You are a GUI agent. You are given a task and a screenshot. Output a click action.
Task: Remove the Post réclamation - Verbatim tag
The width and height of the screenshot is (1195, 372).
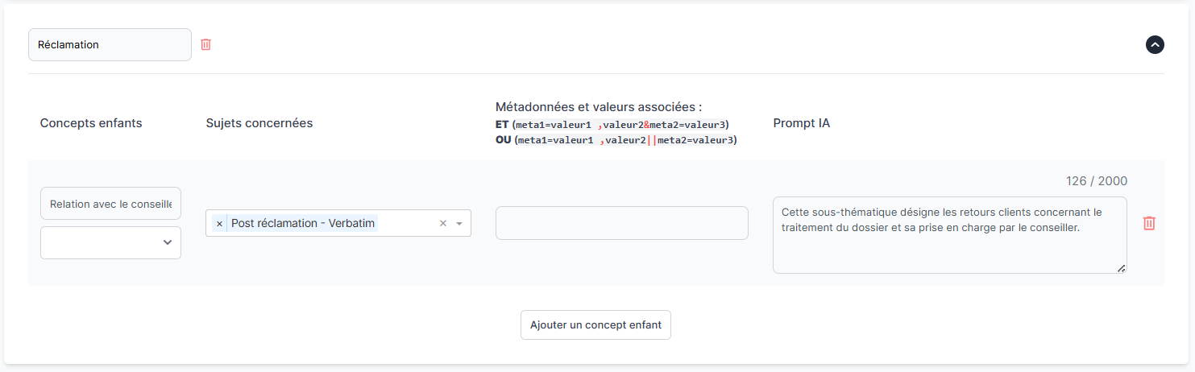point(219,223)
